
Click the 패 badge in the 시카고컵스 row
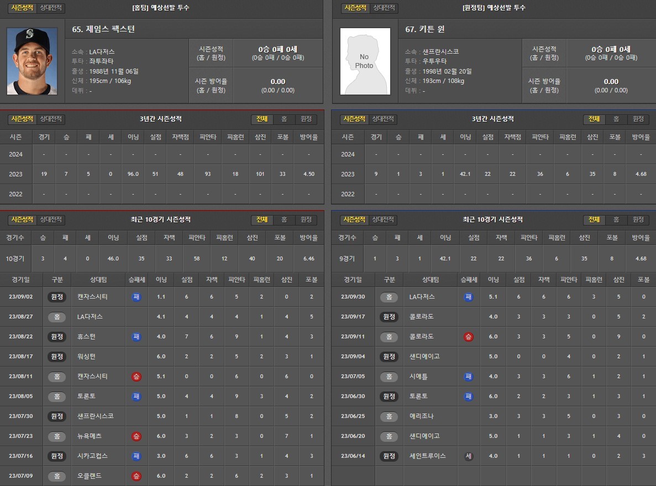point(137,456)
